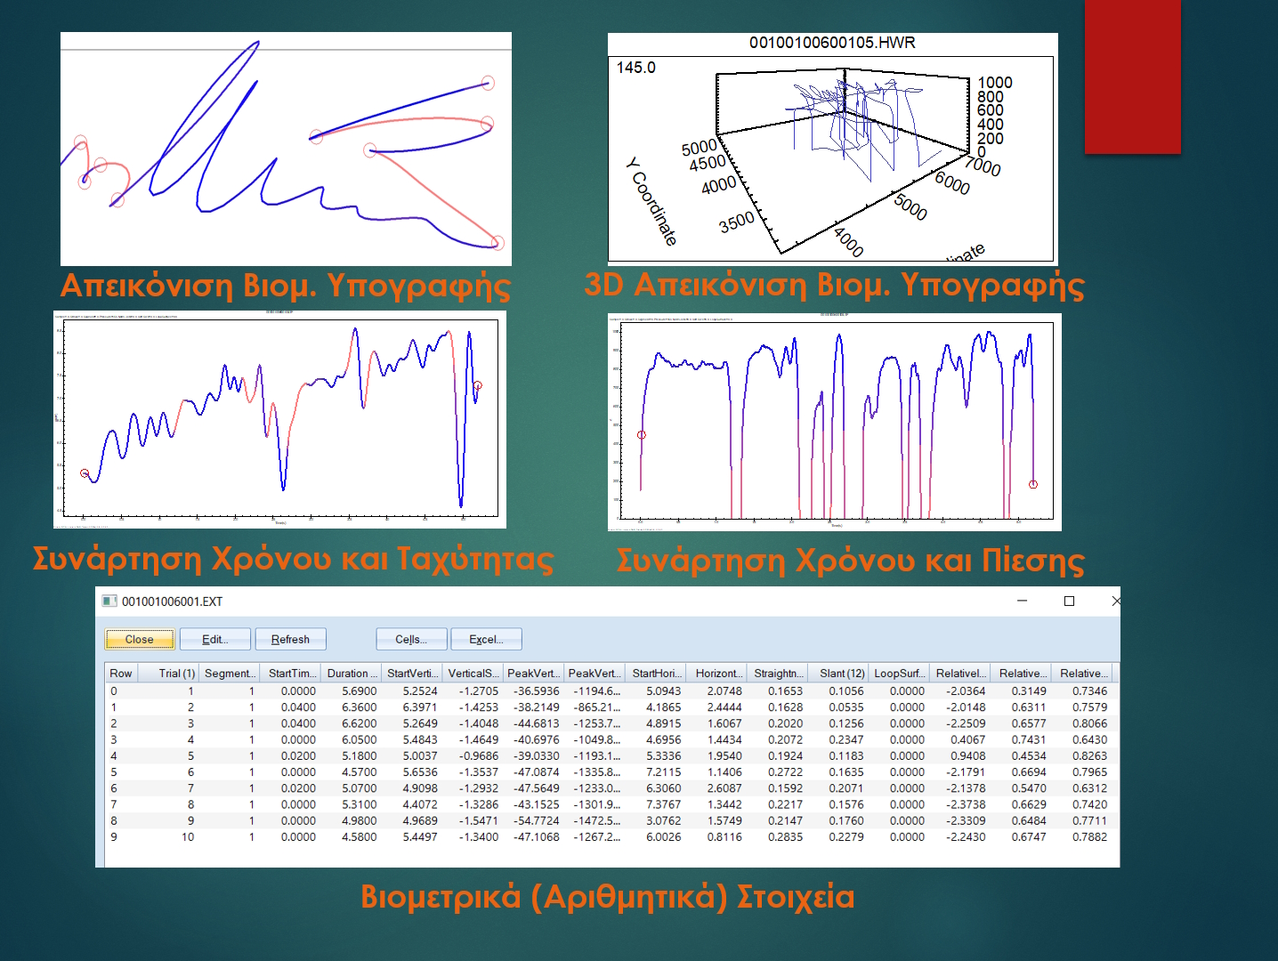Maximize the 001001006001.EXT window

coord(1069,602)
